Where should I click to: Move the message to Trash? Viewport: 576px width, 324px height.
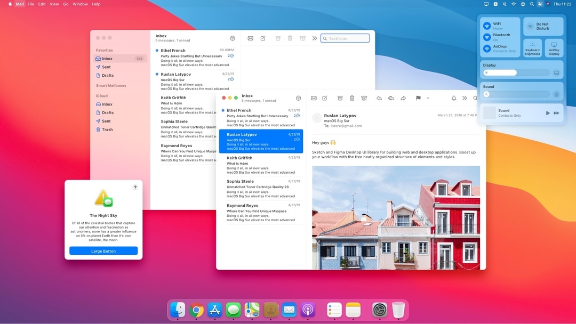pos(352,98)
